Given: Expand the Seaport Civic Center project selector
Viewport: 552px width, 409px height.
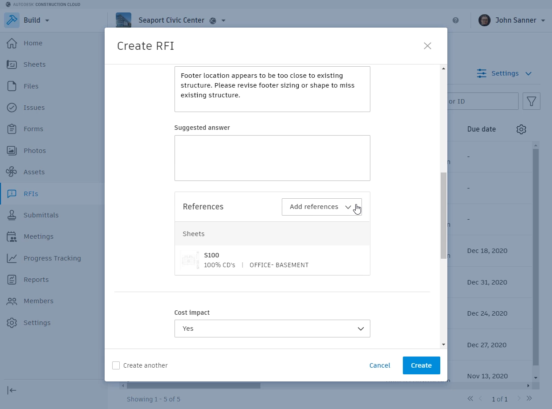Looking at the screenshot, I should click(x=223, y=20).
